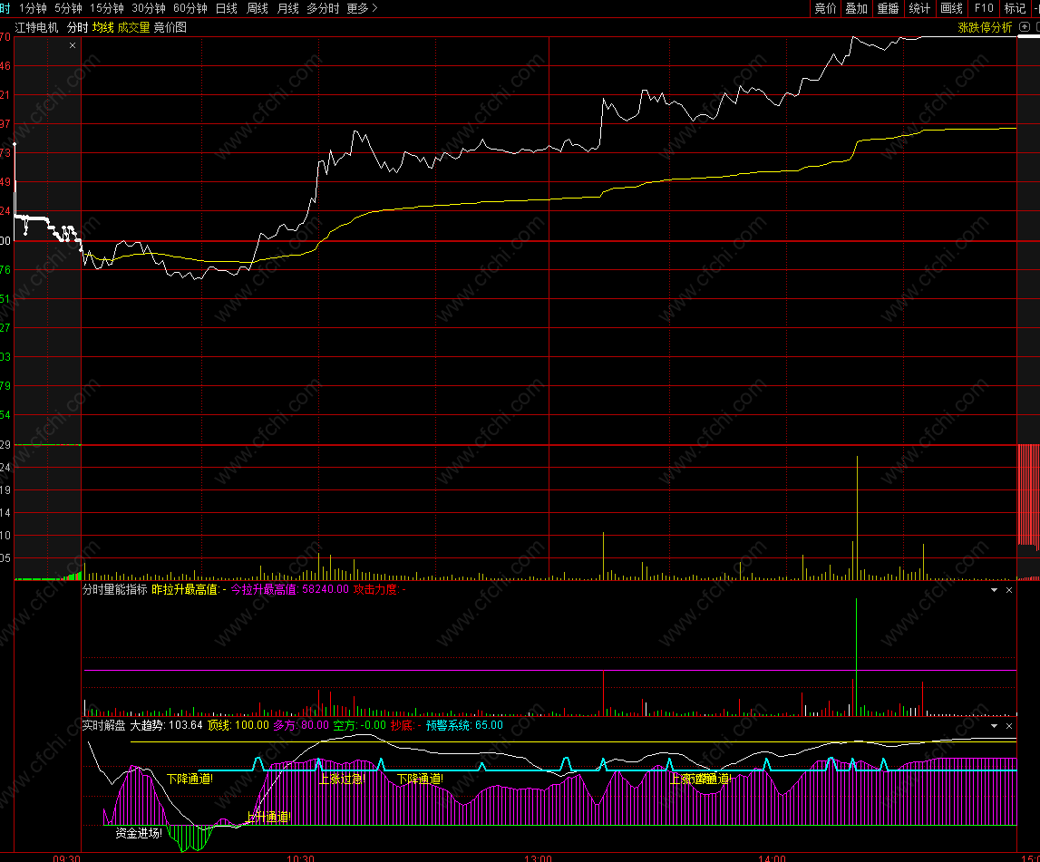1040x862 pixels.
Task: Toggle the 成交量 volume label
Action: (x=134, y=27)
